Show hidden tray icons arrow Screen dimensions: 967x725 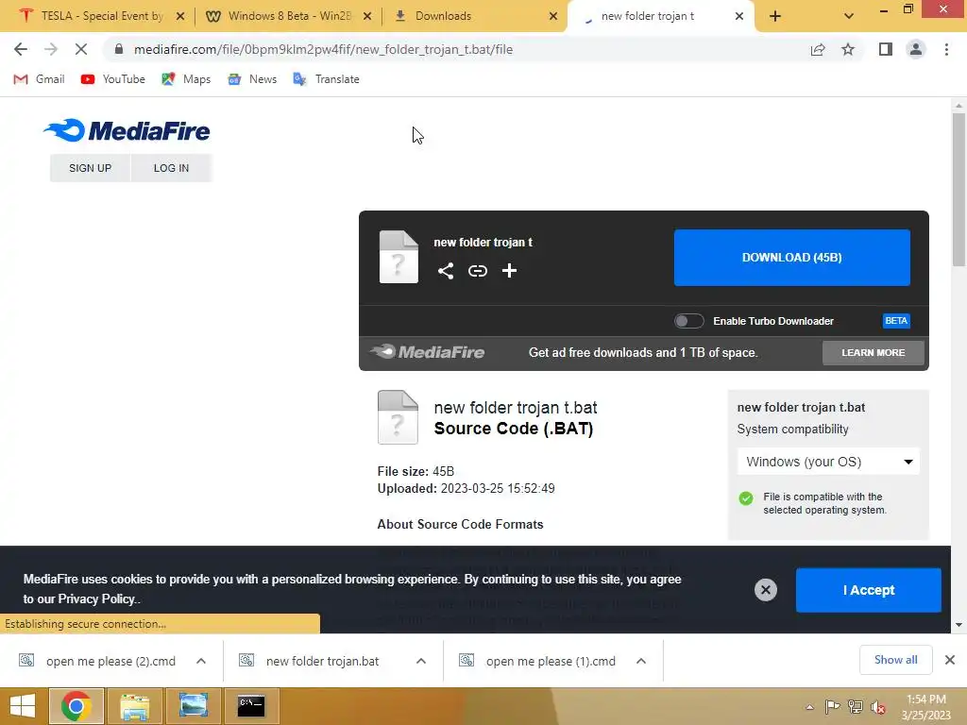coord(809,707)
